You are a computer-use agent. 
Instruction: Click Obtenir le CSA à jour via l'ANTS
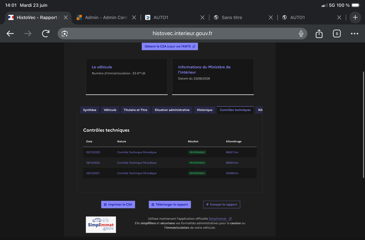click(x=170, y=47)
